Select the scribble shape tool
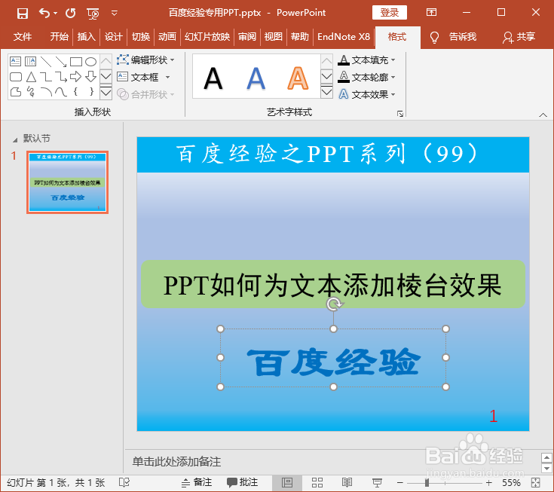Screen dimensions: 554x492 click(x=31, y=92)
